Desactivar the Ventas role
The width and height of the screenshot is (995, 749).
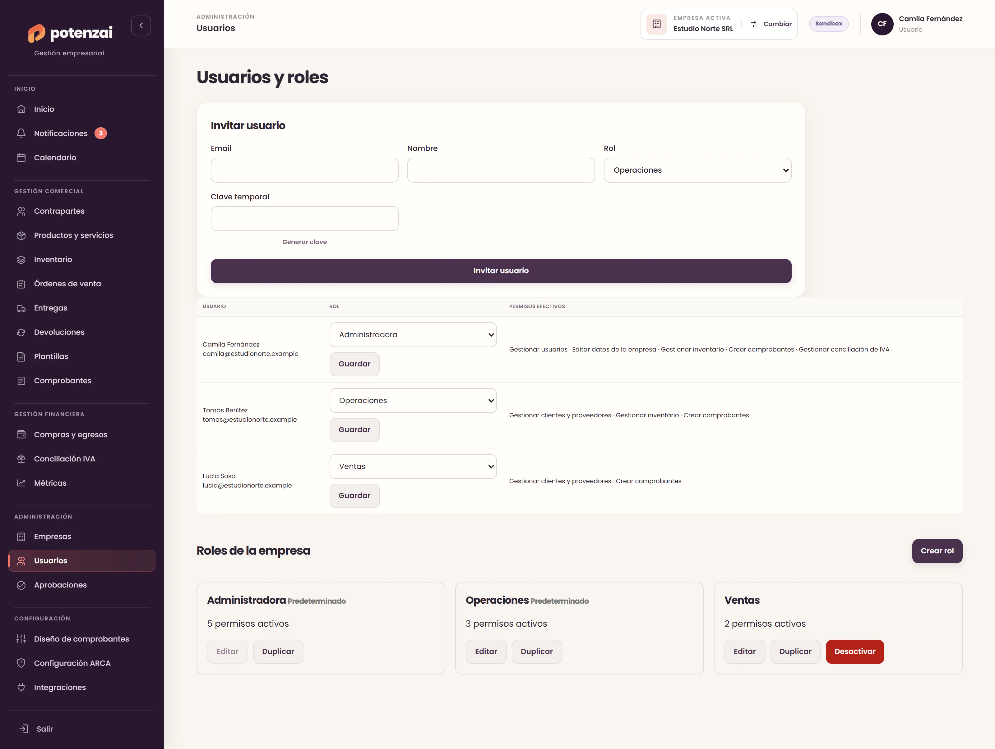pos(855,651)
